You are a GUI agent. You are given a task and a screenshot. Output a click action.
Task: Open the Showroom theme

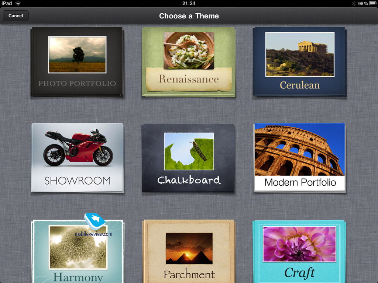[77, 158]
